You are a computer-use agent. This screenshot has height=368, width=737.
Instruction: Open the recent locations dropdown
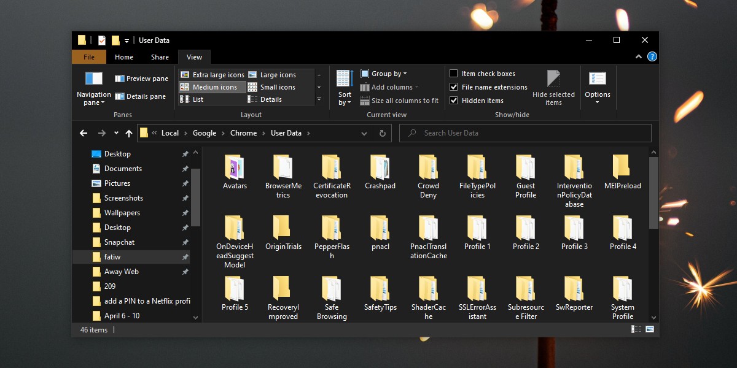[116, 133]
